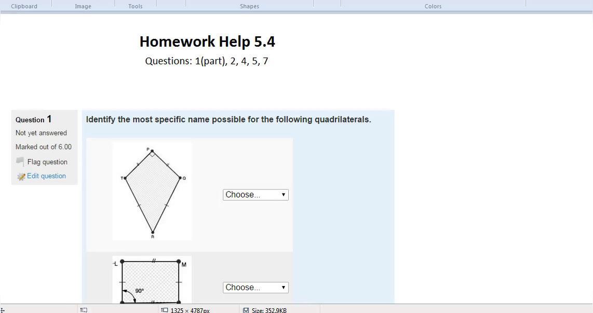The image size is (593, 313).
Task: Click the Flag question icon
Action: click(20, 161)
